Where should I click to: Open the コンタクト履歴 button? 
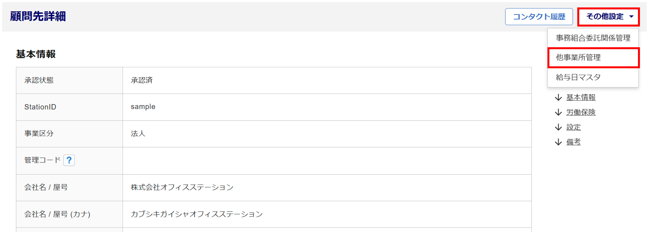click(539, 17)
